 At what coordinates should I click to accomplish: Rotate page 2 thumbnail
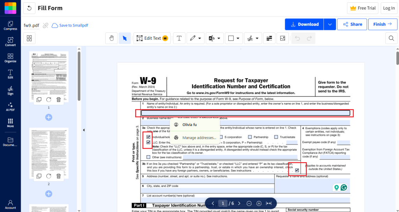pyautogui.click(x=49, y=176)
